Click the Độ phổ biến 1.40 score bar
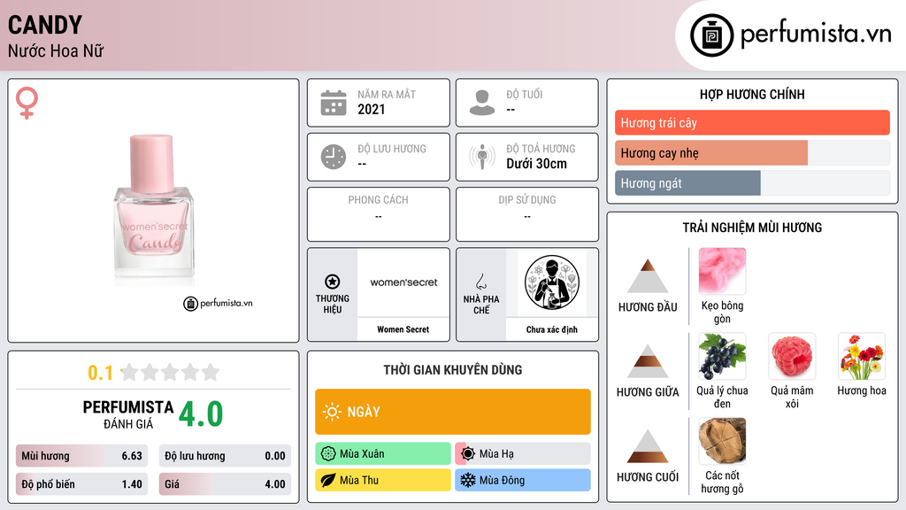906x510 pixels. tap(81, 484)
